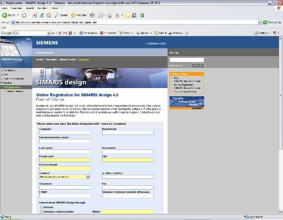Screen dimensions: 283x220
Task: Click the green Support navigation link
Action: 84,59
